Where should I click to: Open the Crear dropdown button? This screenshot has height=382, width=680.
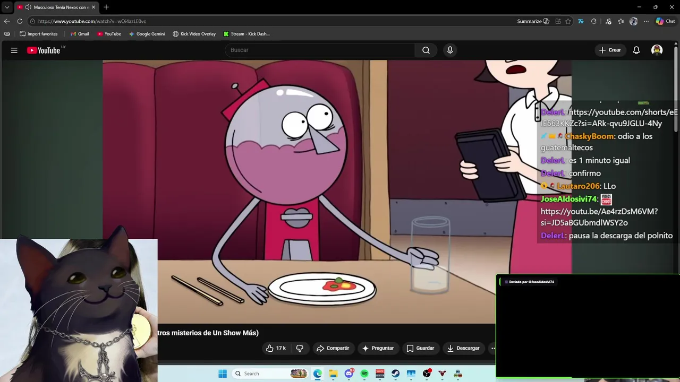tap(610, 50)
